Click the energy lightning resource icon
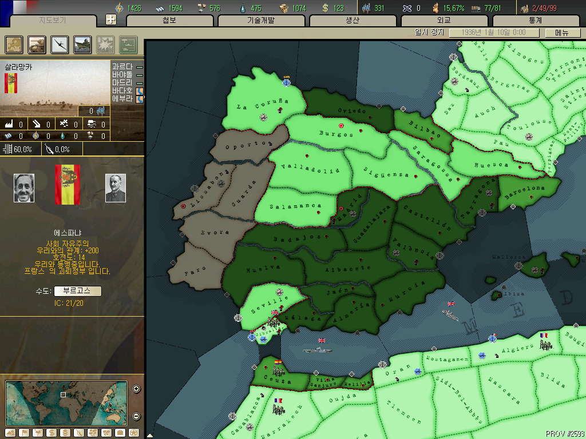This screenshot has height=439, width=586. pyautogui.click(x=119, y=8)
